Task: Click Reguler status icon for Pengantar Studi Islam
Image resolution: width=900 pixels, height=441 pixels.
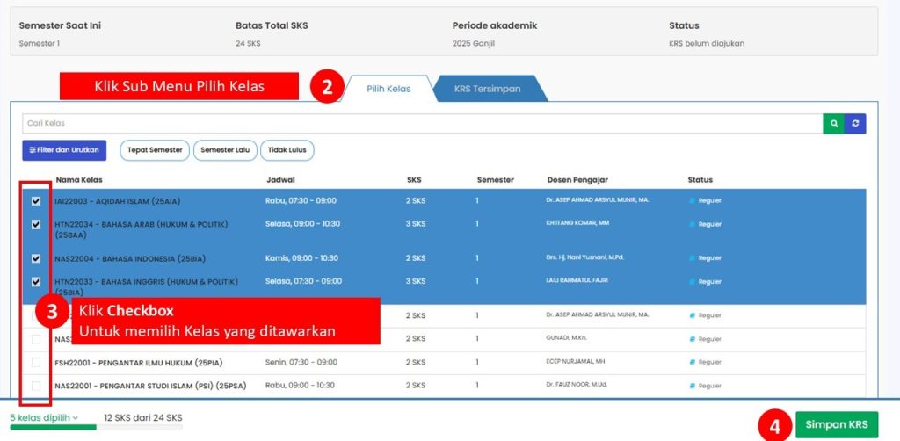Action: [692, 386]
